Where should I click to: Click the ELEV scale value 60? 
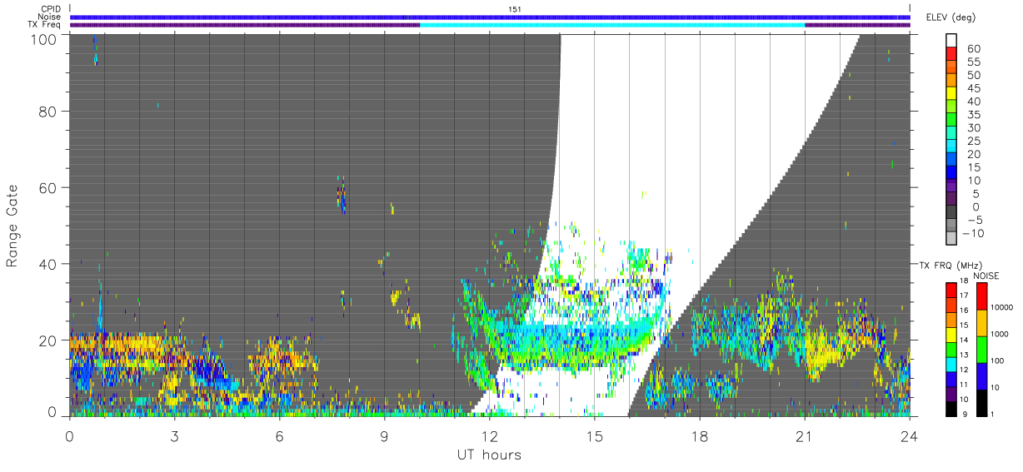(973, 49)
